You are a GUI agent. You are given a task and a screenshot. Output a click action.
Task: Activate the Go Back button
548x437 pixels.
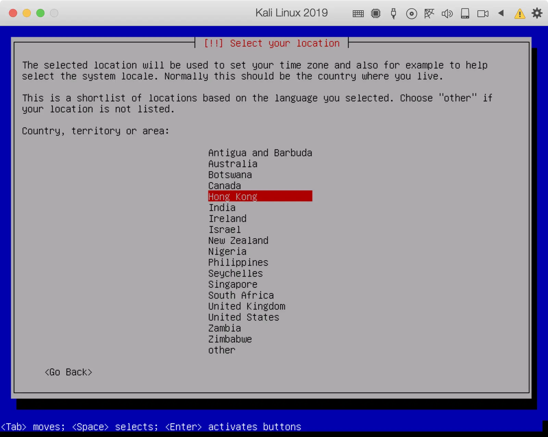[x=68, y=372]
